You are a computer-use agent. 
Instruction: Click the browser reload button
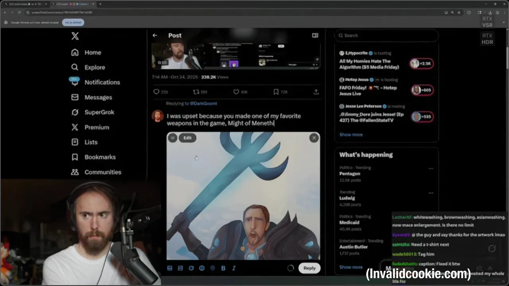click(x=20, y=13)
